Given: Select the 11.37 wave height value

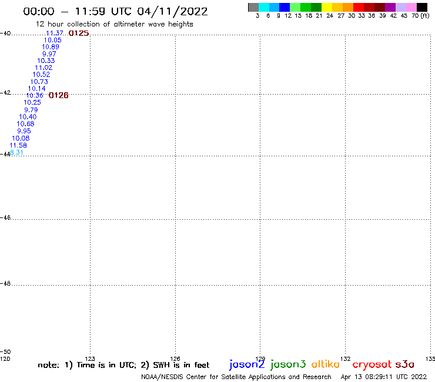Looking at the screenshot, I should pyautogui.click(x=55, y=33).
